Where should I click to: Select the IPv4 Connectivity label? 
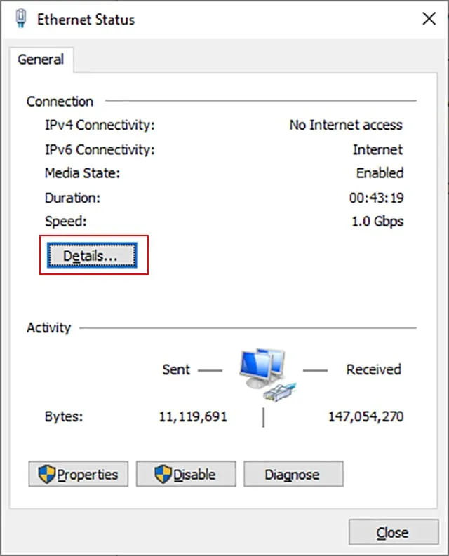99,126
